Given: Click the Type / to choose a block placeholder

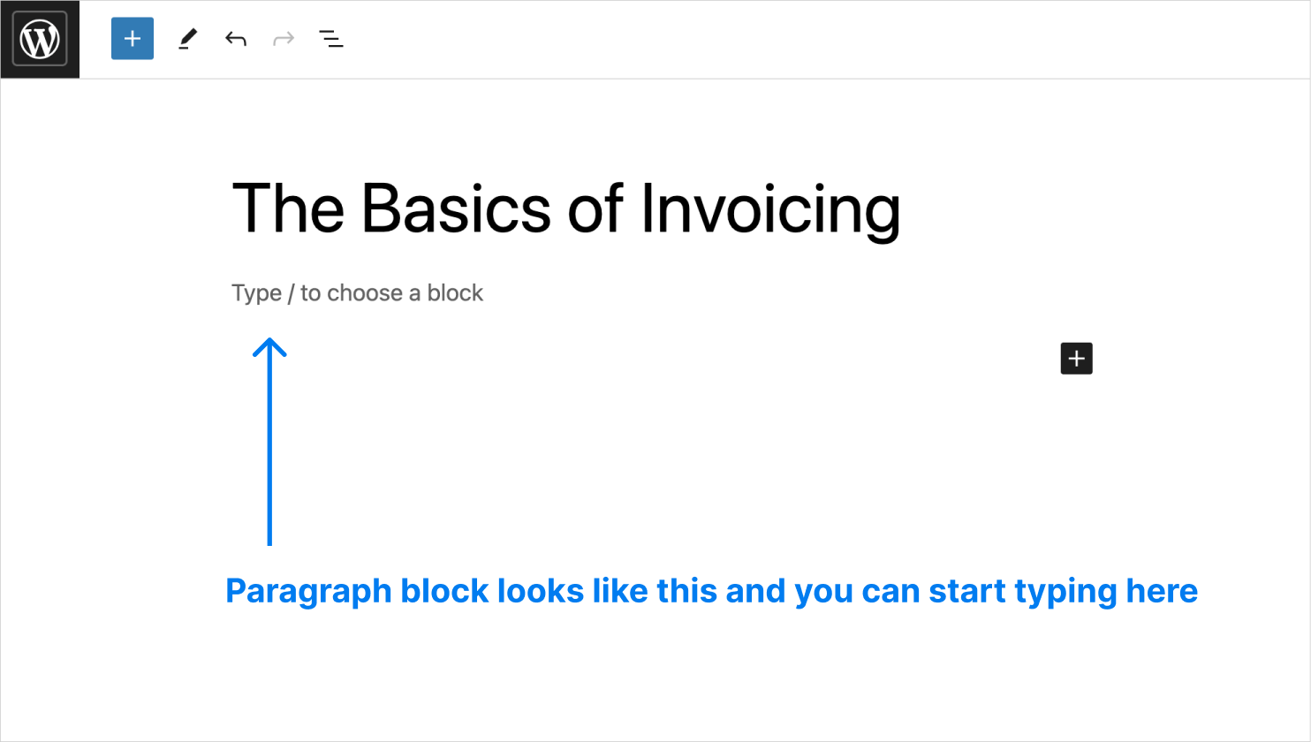Looking at the screenshot, I should [357, 292].
